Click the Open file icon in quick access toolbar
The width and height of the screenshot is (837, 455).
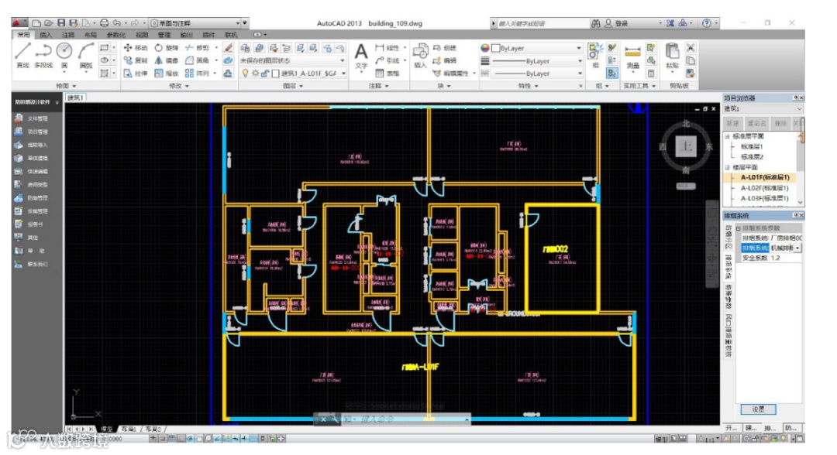point(49,23)
